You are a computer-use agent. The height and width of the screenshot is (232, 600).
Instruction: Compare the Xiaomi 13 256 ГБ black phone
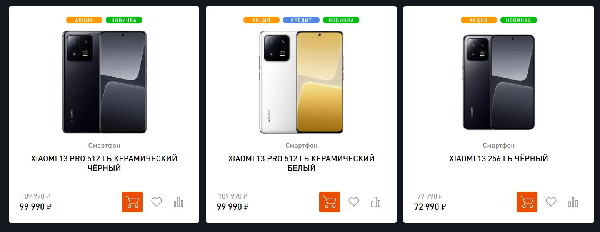(x=573, y=202)
